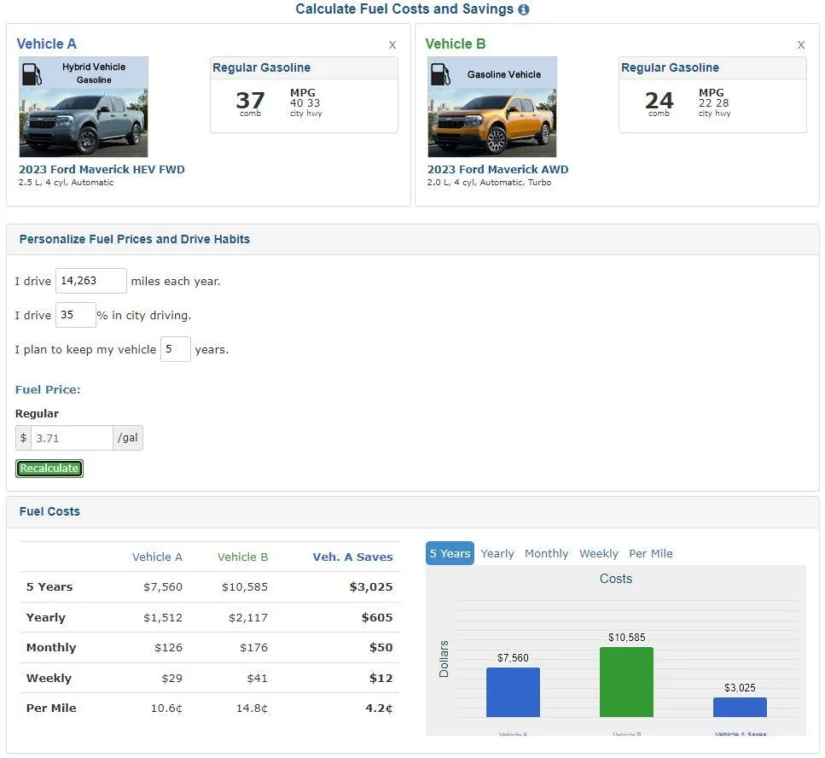Click the $41 weekly cost cell
This screenshot has width=825, height=758.
258,678
